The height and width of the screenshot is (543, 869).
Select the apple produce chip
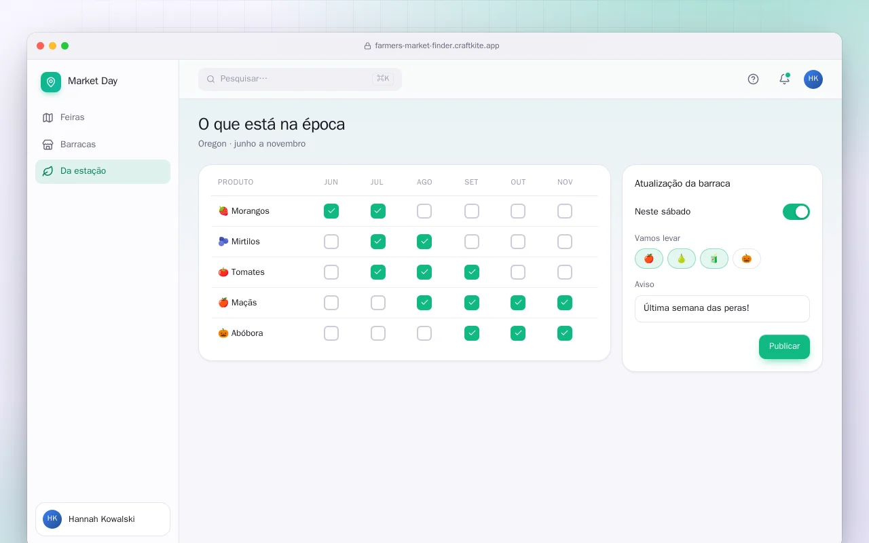649,259
